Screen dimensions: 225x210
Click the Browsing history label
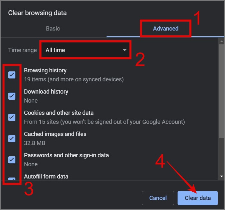click(x=45, y=70)
